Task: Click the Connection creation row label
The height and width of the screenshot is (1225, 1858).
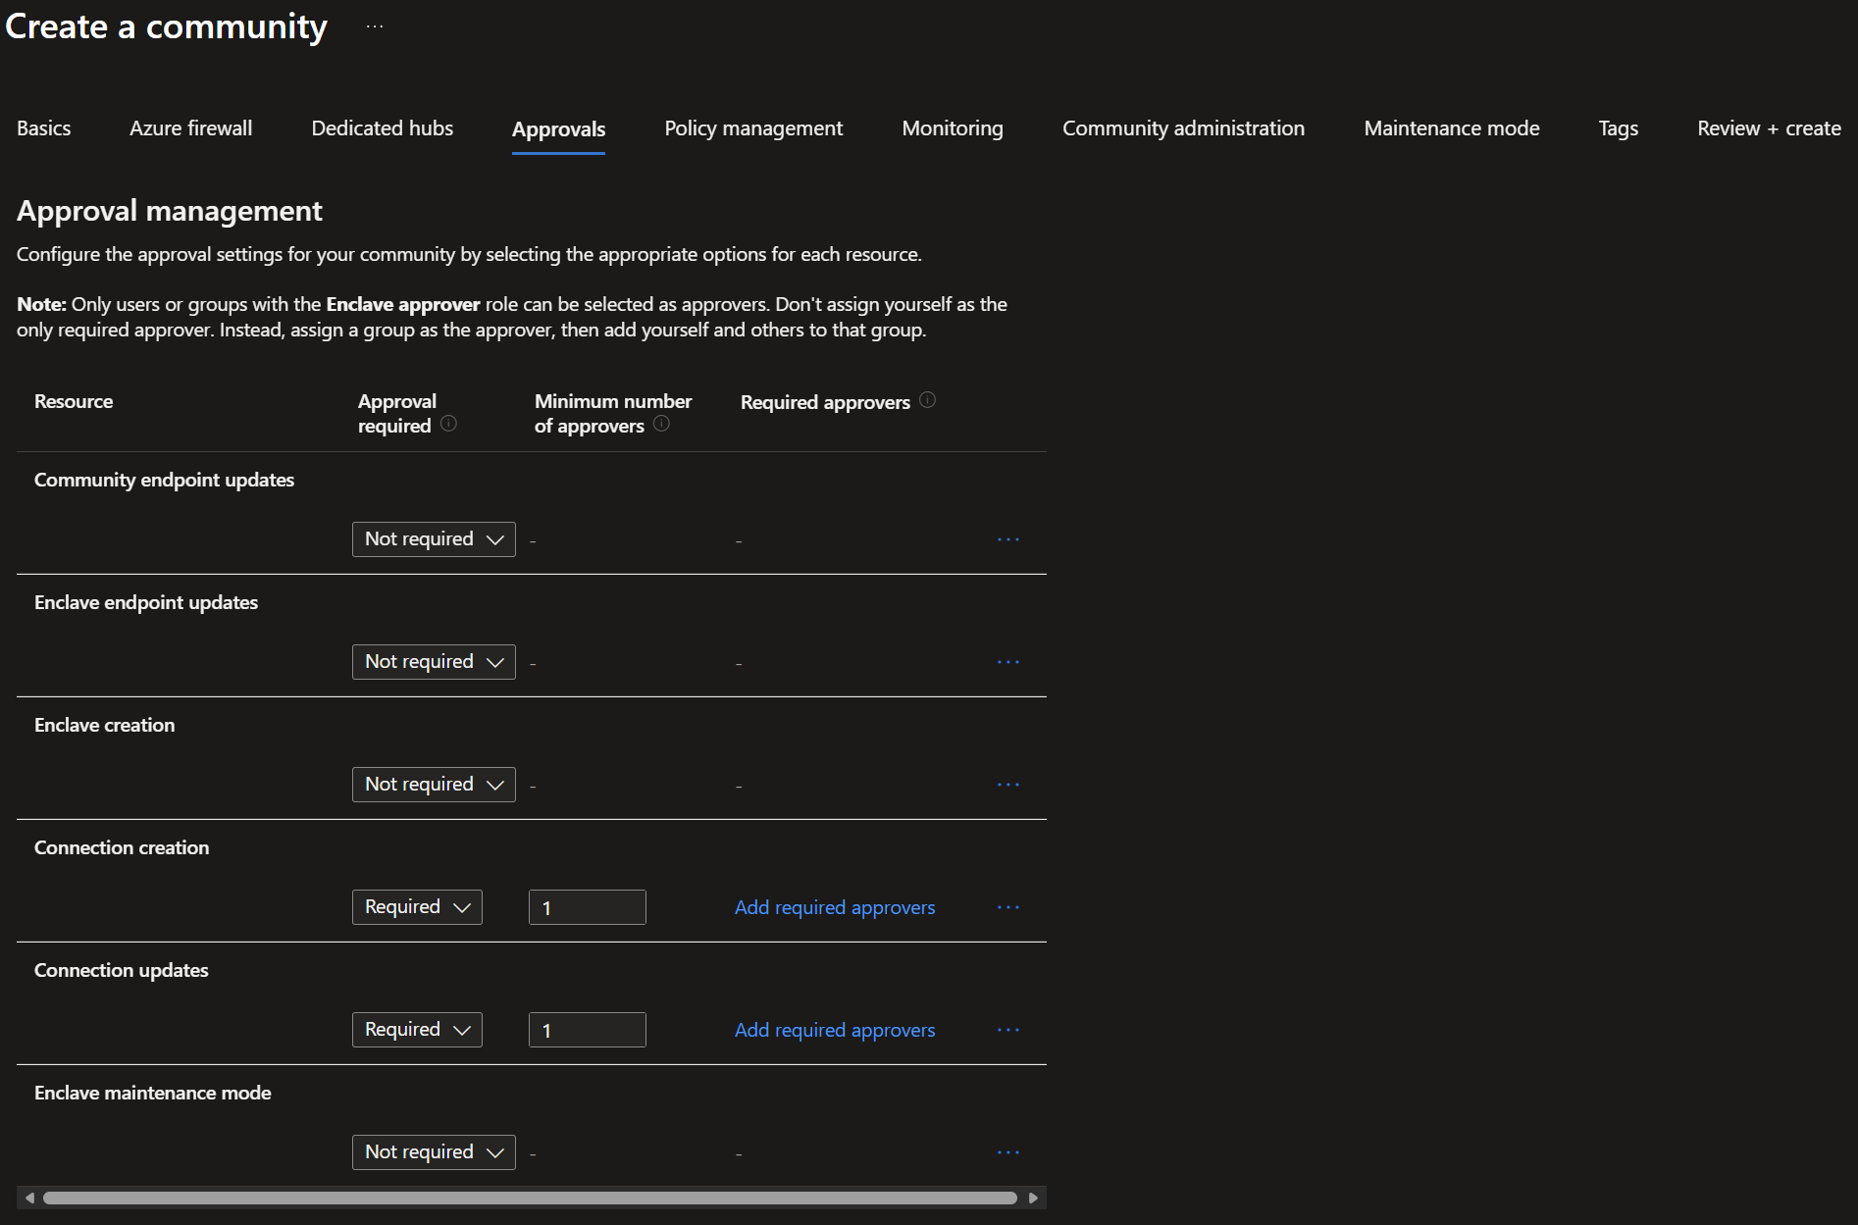Action: tap(122, 847)
